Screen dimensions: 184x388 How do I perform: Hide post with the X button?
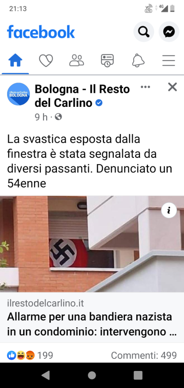(172, 87)
